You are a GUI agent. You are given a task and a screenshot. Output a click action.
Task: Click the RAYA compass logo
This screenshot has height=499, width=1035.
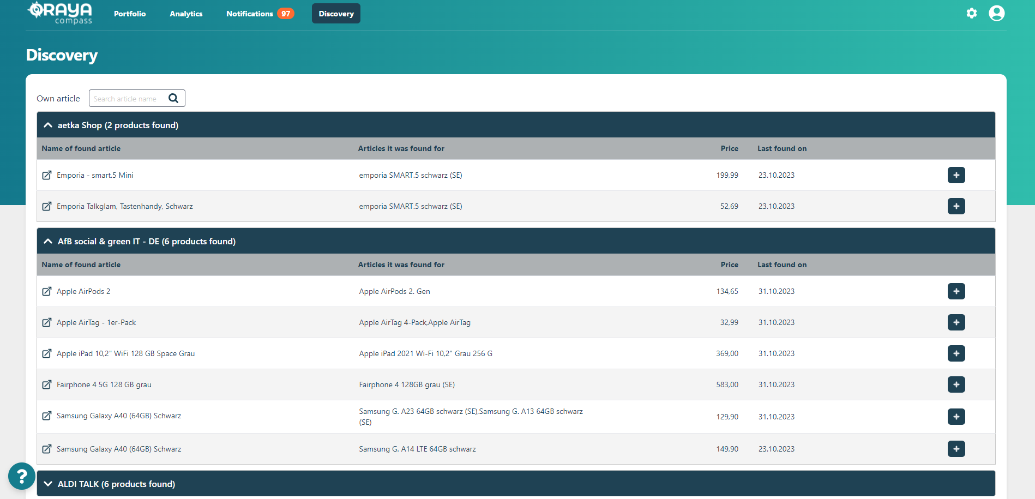(x=59, y=13)
